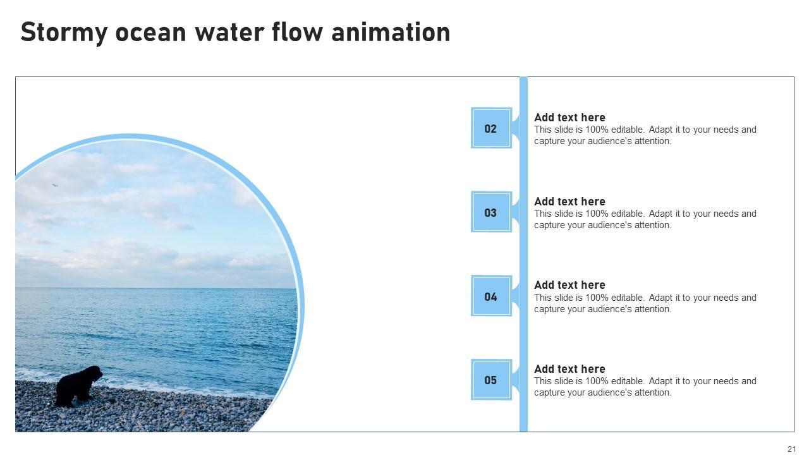The image size is (809, 455).
Task: Select the 05 step marker box
Action: 491,380
